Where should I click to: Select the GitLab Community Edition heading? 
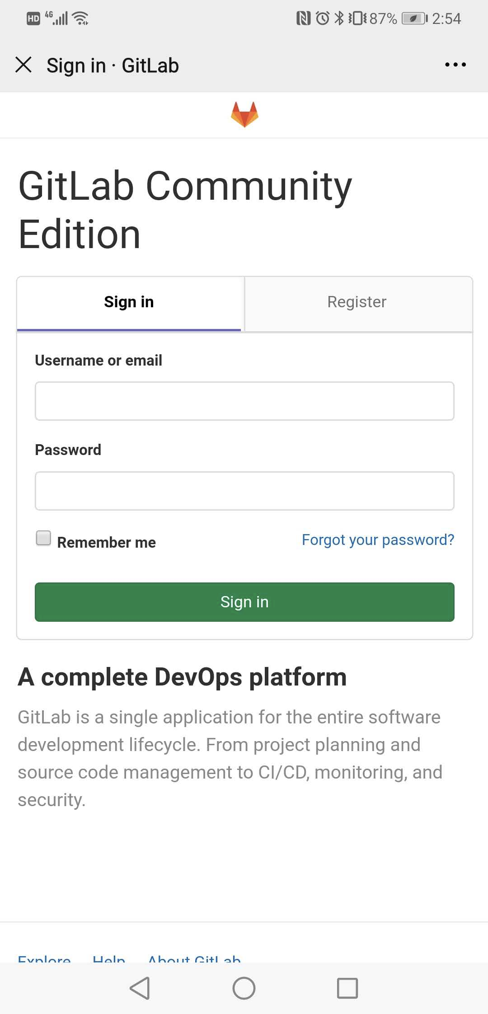click(185, 210)
